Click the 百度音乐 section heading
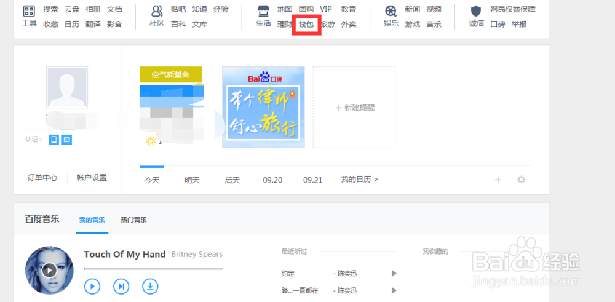This screenshot has height=302, width=615. [x=42, y=219]
